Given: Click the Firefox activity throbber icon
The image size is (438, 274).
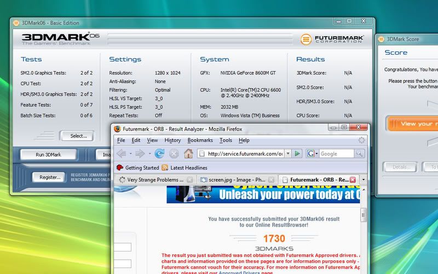Looking at the screenshot, I should [x=361, y=140].
